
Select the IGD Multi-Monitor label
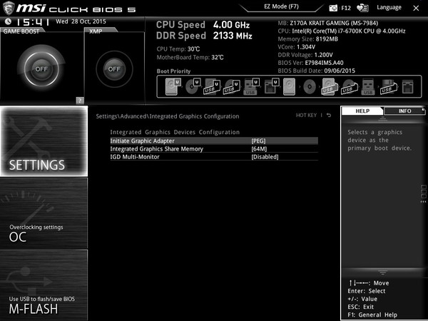click(135, 157)
